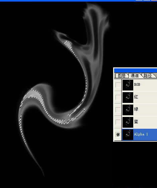Screen dimensions: 157x188
Task: Switch to the 图层 tab
Action: tap(122, 76)
